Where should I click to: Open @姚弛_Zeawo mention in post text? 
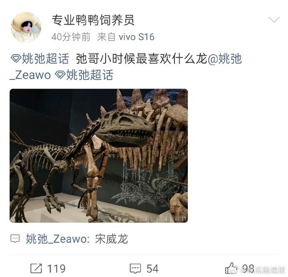(x=126, y=67)
